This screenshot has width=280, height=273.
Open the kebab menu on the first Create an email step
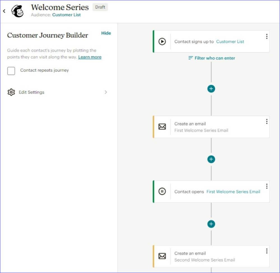coord(267,121)
